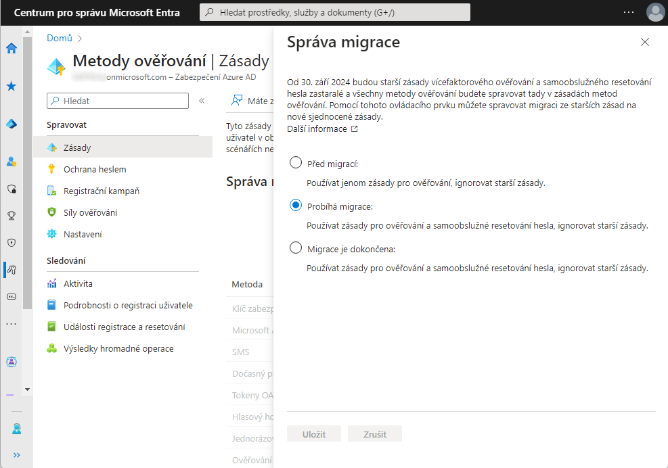Open Síly ověřování menu item
Viewport: 668px width, 468px height.
tap(123, 212)
